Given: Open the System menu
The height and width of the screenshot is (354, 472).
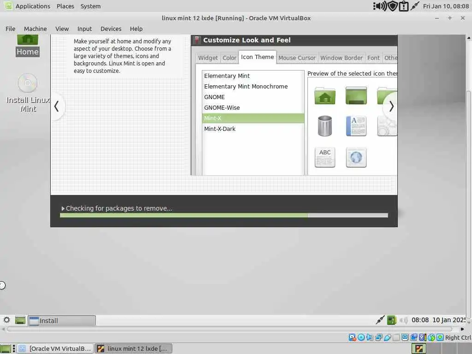Looking at the screenshot, I should (91, 6).
